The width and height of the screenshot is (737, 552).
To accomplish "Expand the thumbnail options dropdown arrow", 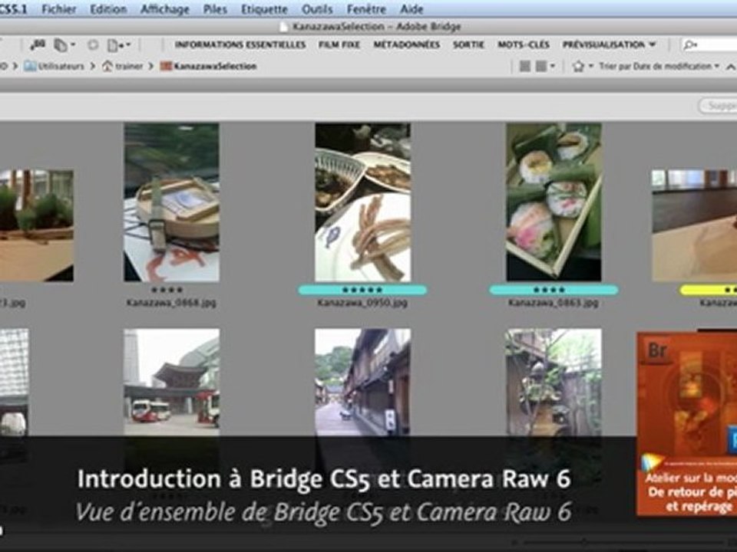I will 553,66.
